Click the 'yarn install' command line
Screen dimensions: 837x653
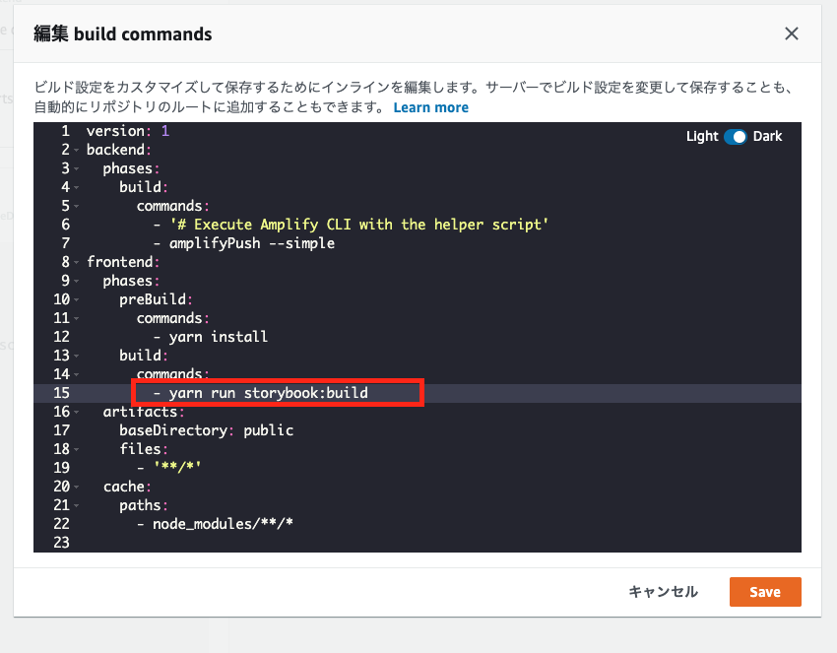219,337
